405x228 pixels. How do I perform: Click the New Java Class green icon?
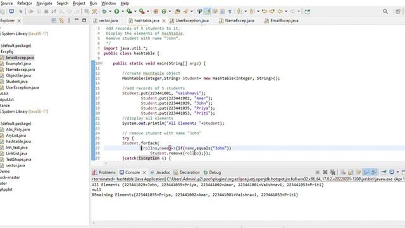(x=164, y=11)
